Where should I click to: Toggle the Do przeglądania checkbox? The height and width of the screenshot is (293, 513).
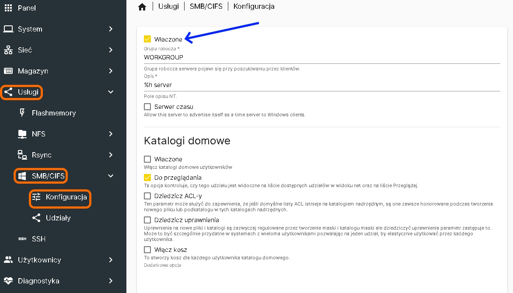[147, 178]
